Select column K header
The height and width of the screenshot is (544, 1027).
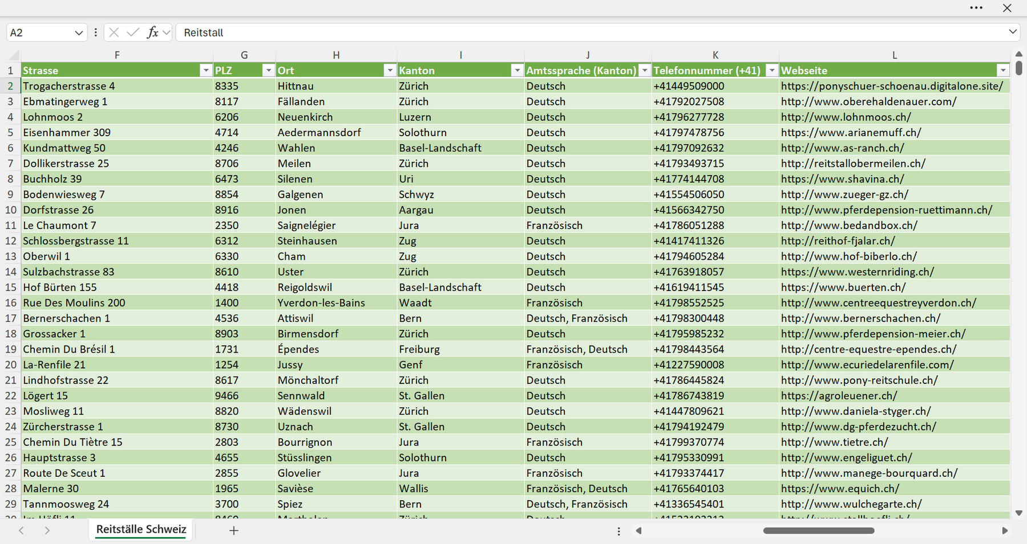(715, 55)
